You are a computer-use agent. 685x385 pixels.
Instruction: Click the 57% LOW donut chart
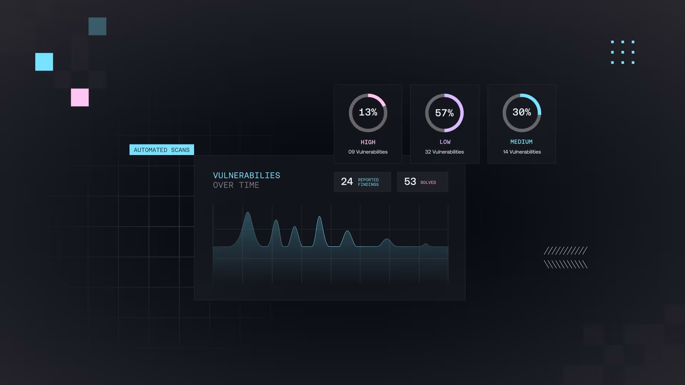(x=444, y=113)
